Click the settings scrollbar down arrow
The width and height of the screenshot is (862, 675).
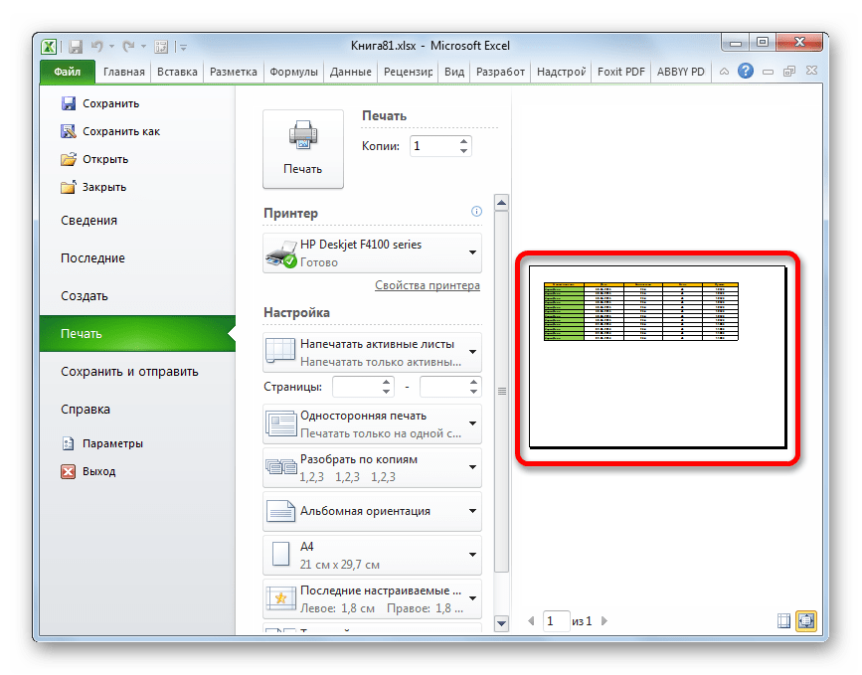501,623
